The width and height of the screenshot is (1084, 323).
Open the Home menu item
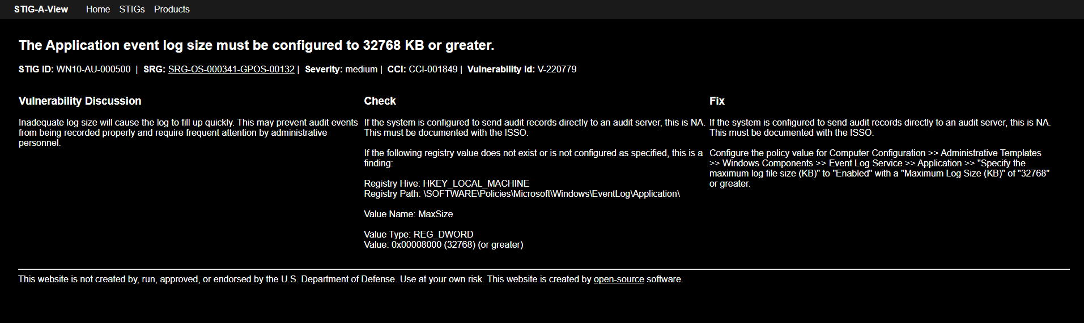pos(98,9)
